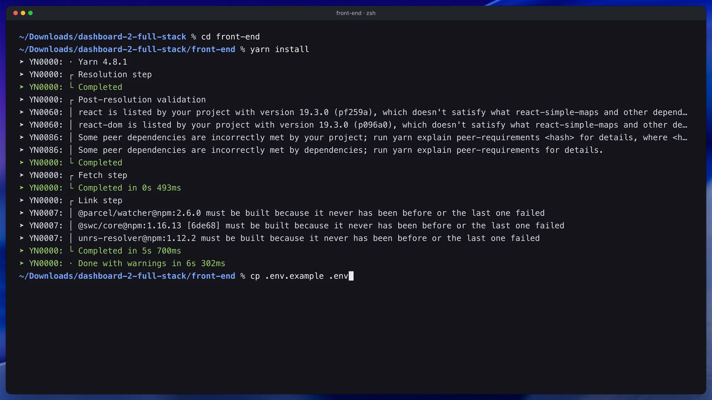
Task: Click the 'cd front-end' command text
Action: [230, 37]
